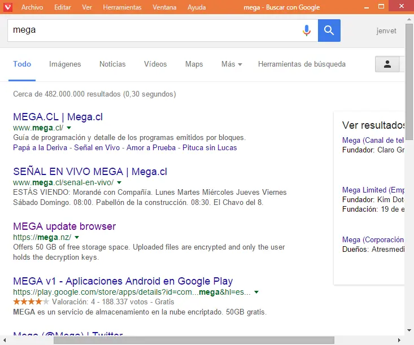Open the Archivo menu
414x345 pixels.
(x=32, y=7)
